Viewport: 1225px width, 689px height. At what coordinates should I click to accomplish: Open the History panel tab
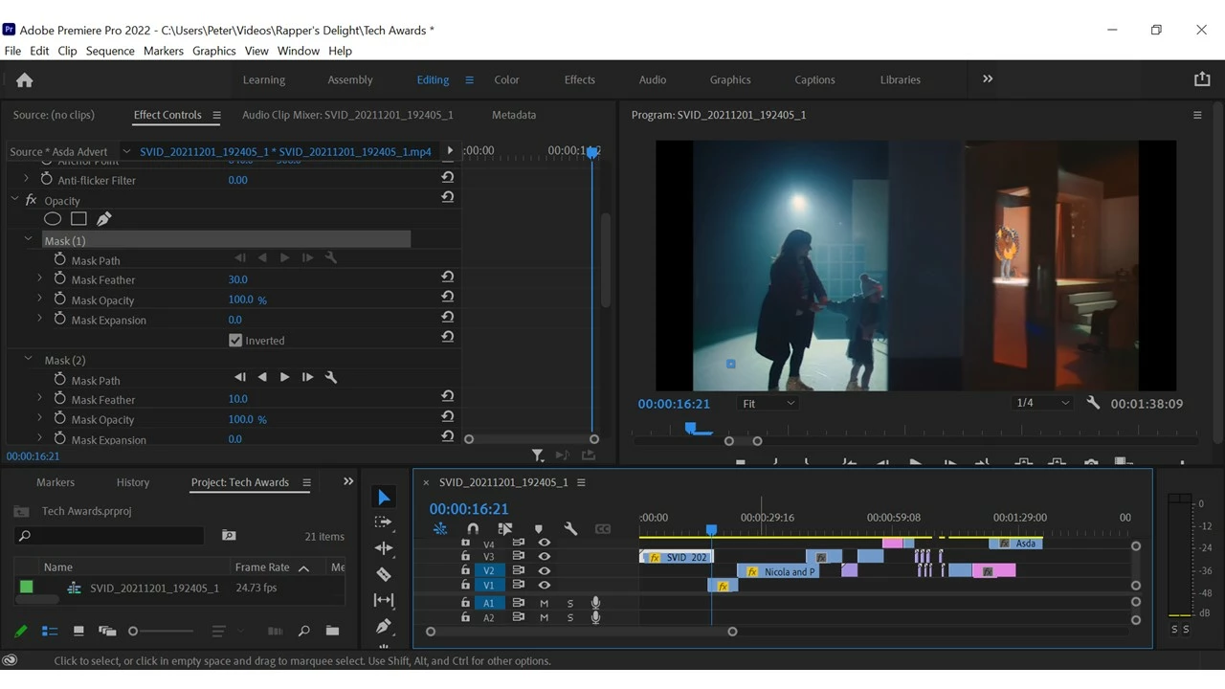[133, 482]
